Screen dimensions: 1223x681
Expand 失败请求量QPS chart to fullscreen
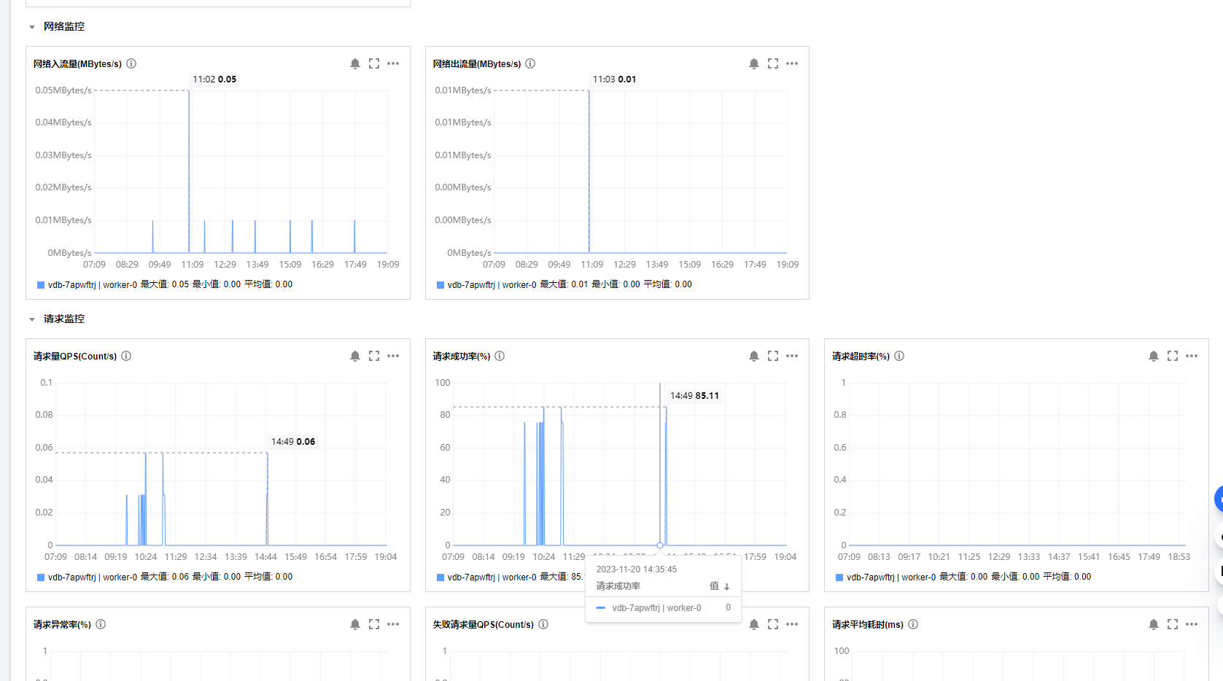pos(773,624)
